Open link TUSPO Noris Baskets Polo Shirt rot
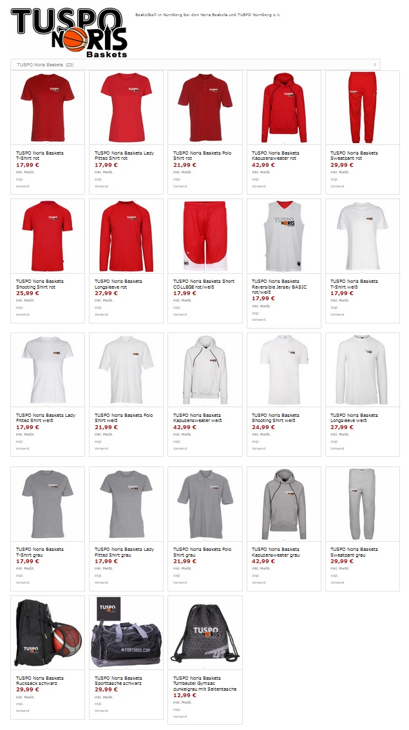The image size is (409, 730). pyautogui.click(x=202, y=155)
